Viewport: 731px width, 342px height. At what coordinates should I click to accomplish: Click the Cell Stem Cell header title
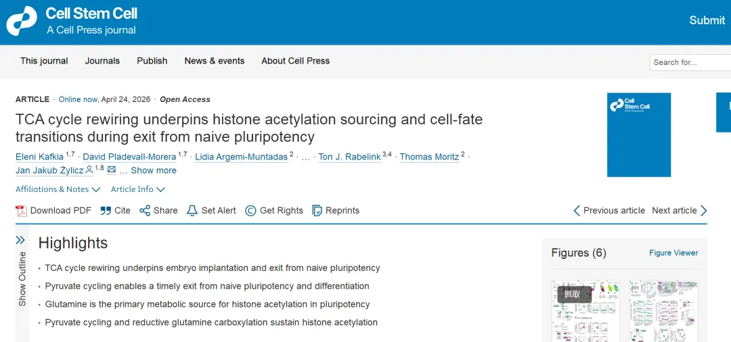coord(91,13)
